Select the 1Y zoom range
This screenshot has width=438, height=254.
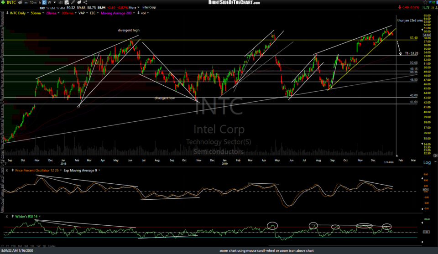click(8, 246)
